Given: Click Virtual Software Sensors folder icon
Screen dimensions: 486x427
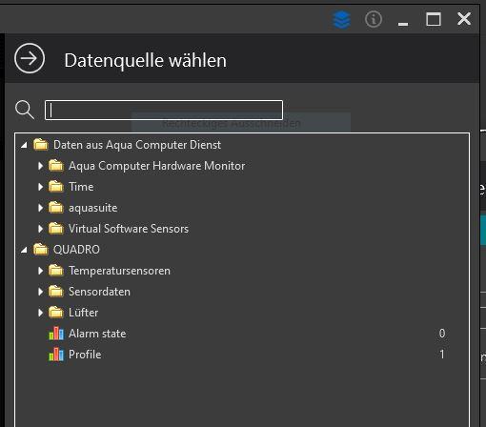Looking at the screenshot, I should click(x=56, y=229).
